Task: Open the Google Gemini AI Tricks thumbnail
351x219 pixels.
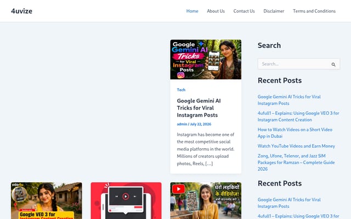Action: (206, 60)
